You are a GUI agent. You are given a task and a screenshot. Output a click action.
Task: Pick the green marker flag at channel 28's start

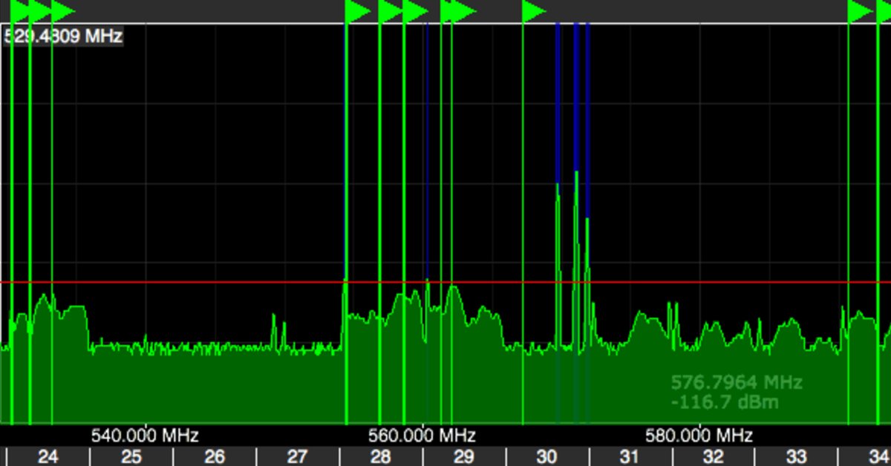pyautogui.click(x=357, y=11)
